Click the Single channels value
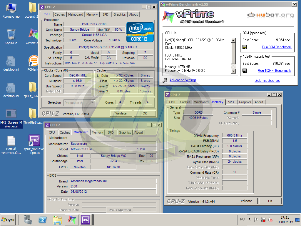 257,112
